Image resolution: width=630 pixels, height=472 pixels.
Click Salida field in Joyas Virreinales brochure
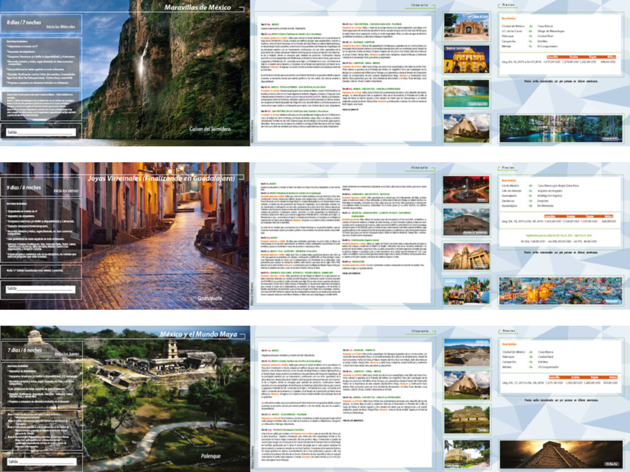[41, 289]
